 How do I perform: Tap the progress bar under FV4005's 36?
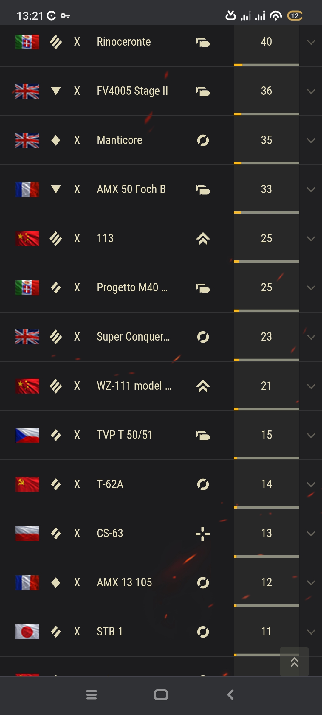(x=267, y=114)
